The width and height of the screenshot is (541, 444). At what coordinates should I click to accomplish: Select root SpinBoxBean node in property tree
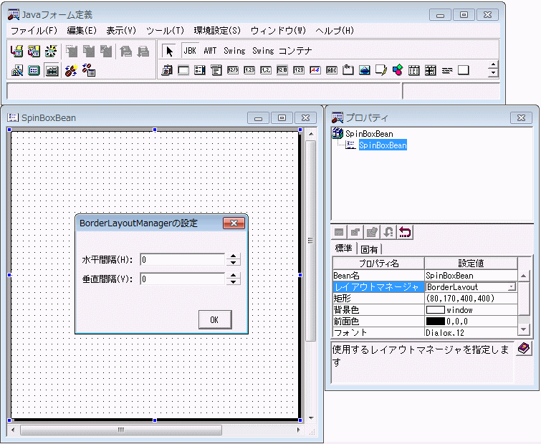click(369, 133)
